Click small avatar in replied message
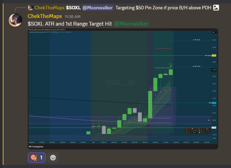 click(x=30, y=8)
